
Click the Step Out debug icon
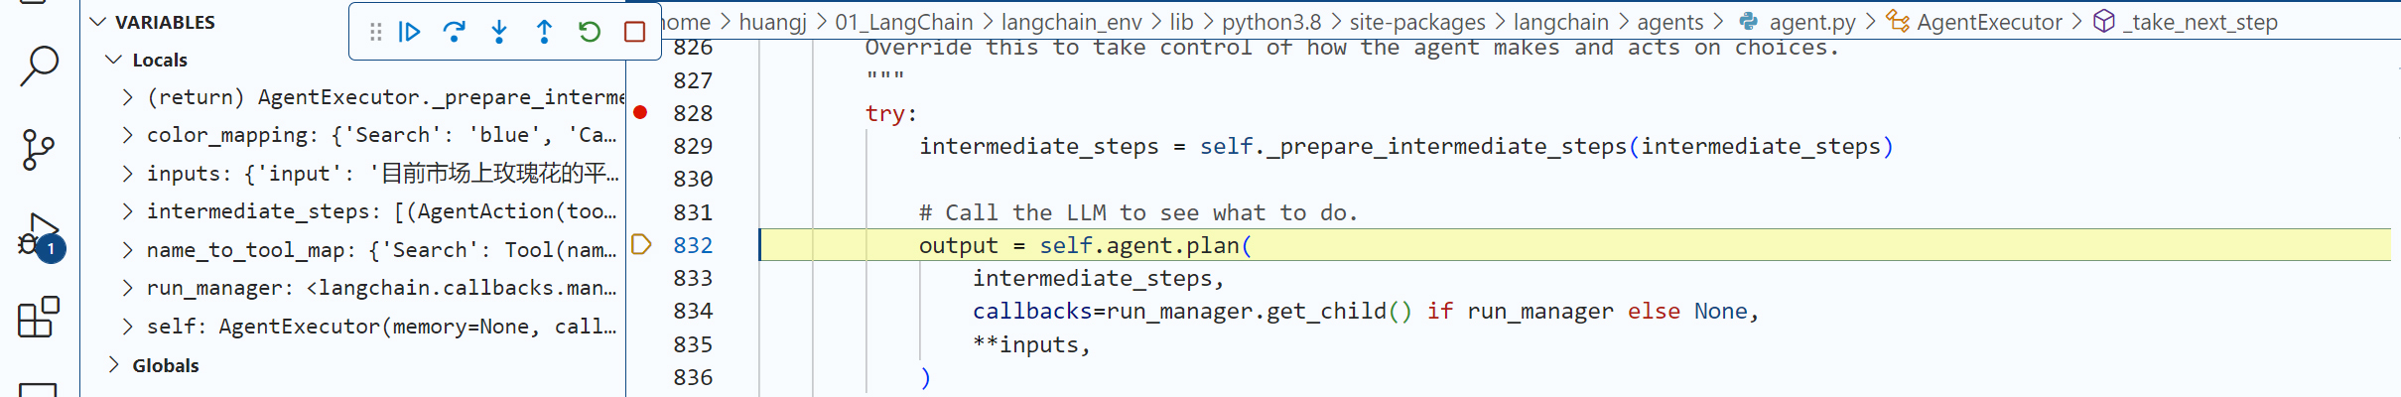pos(544,33)
